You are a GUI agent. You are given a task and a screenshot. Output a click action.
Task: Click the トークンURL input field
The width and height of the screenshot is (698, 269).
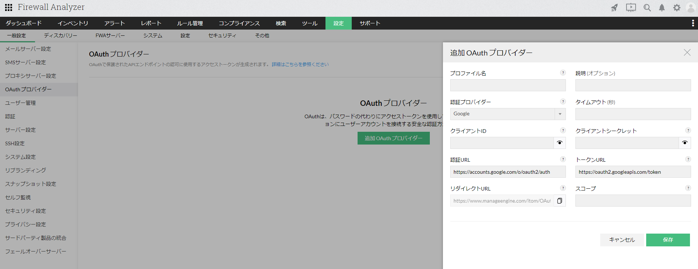(633, 172)
